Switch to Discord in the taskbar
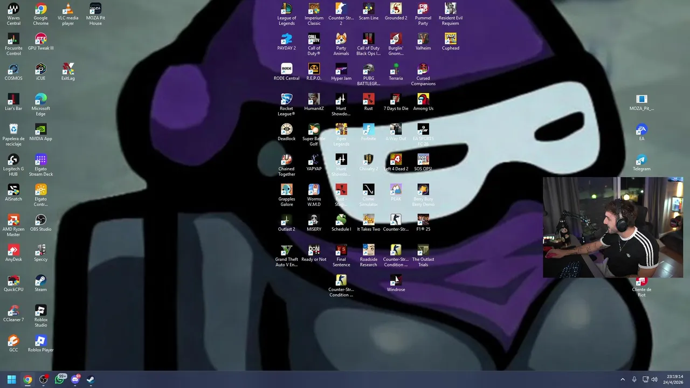Viewport: 690px width, 388px height. [75, 379]
